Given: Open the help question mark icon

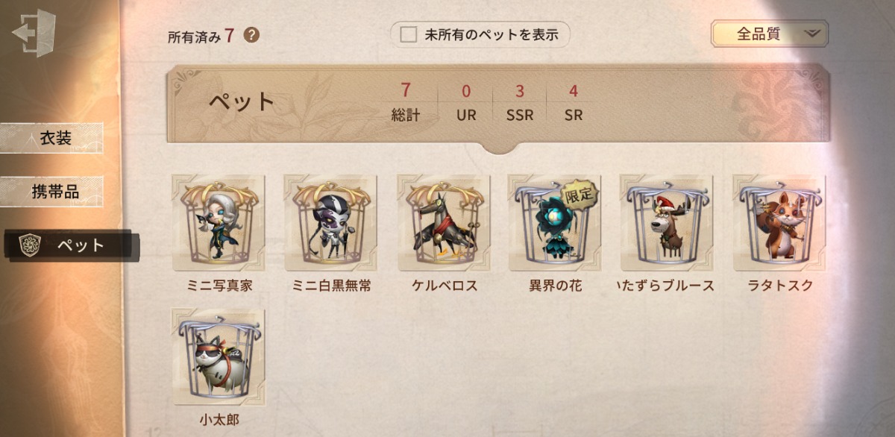Looking at the screenshot, I should point(252,34).
